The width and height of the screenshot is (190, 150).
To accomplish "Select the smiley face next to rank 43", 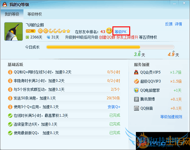I will tap(109, 31).
